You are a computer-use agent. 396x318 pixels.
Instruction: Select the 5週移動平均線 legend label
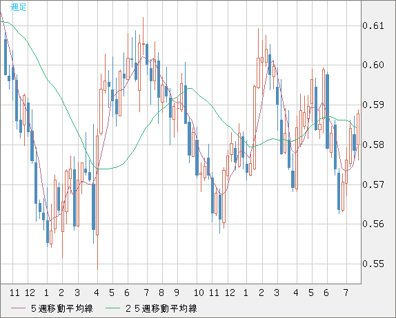(62, 308)
